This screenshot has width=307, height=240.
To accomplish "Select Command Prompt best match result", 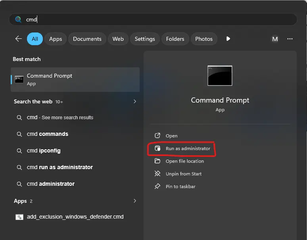I will (75, 80).
